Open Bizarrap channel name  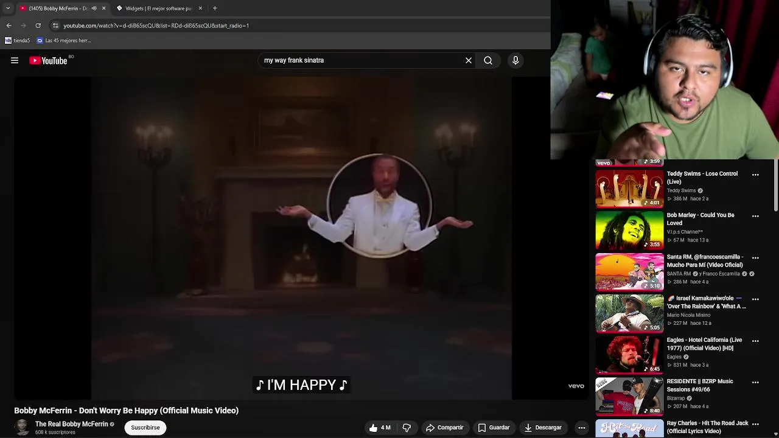[677, 398]
